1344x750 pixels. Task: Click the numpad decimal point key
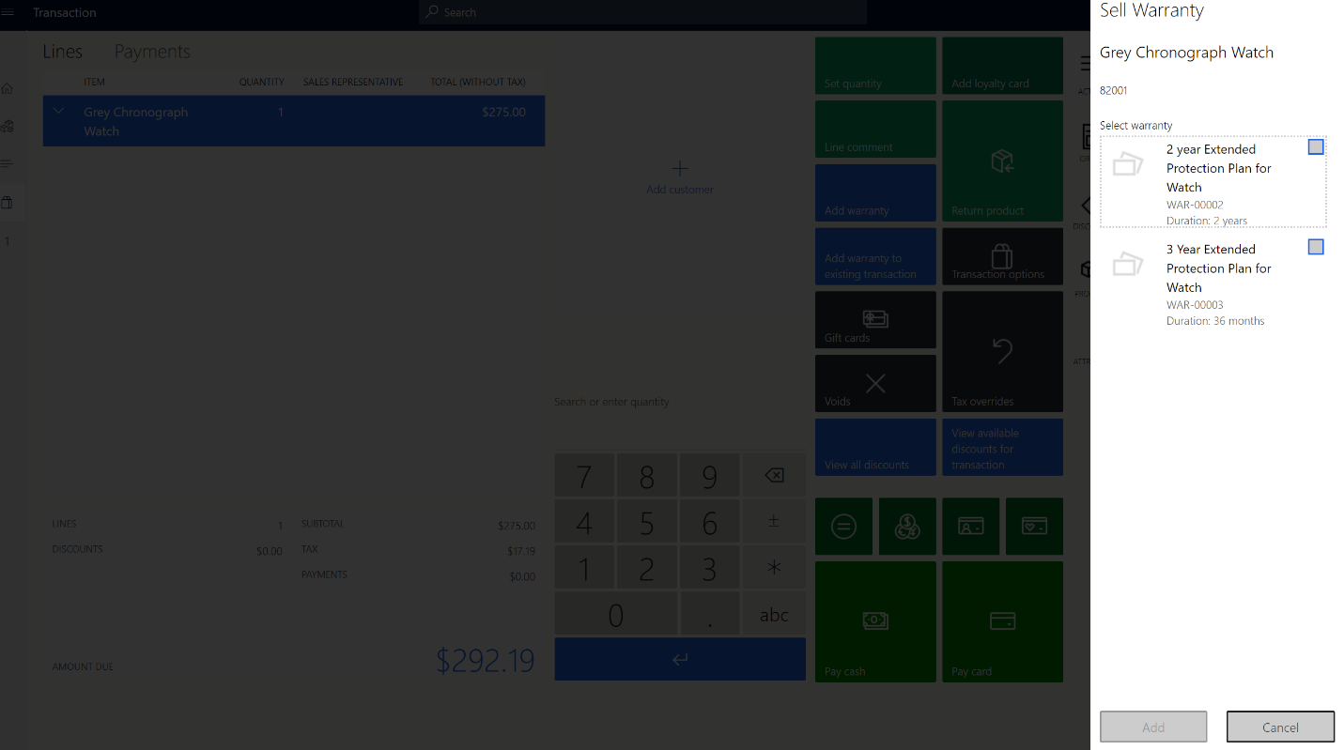click(710, 614)
